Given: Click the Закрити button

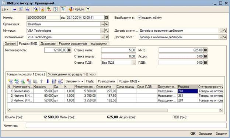Looking at the screenshot, I should 221,134.
